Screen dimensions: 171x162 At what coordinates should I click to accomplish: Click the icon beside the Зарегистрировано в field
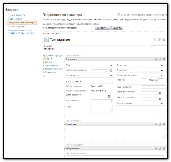coord(111,71)
